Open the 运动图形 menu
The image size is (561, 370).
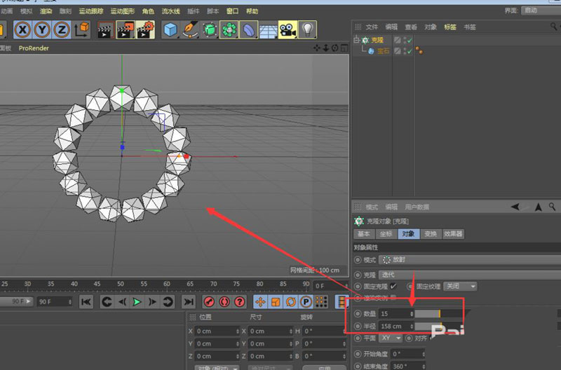(x=123, y=11)
